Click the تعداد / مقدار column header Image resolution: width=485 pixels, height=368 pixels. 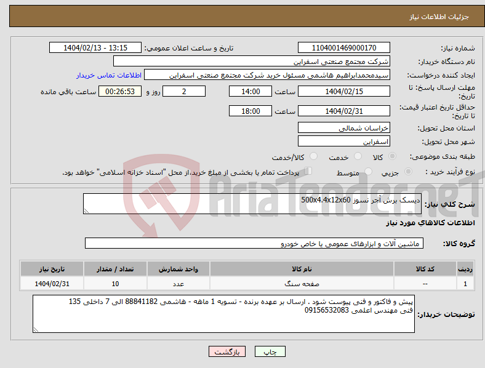pos(115,269)
